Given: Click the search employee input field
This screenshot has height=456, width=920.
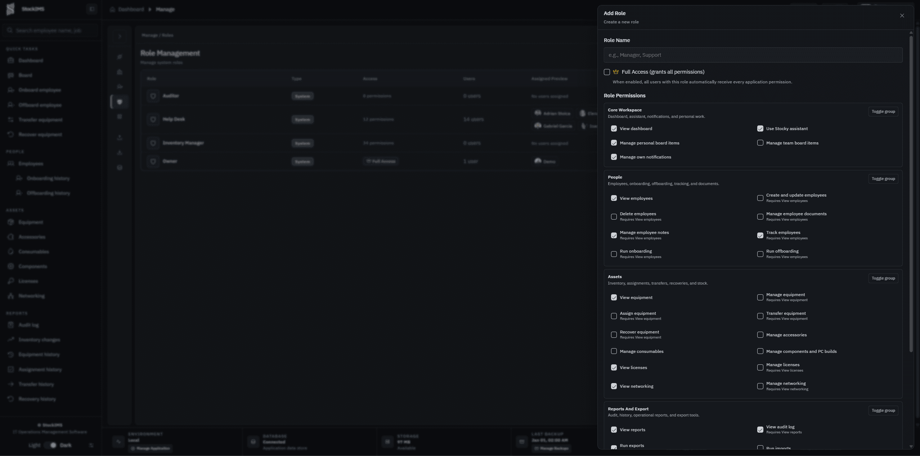Looking at the screenshot, I should click(x=50, y=31).
